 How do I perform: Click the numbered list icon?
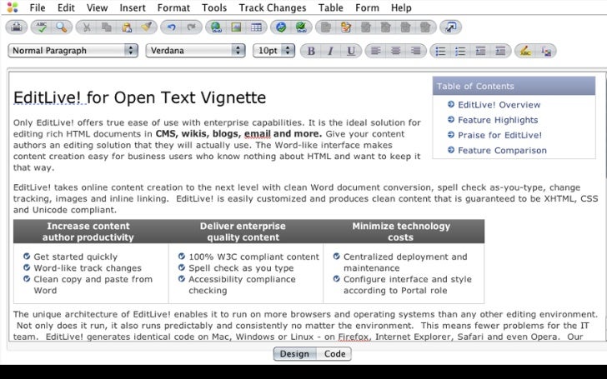coord(460,51)
